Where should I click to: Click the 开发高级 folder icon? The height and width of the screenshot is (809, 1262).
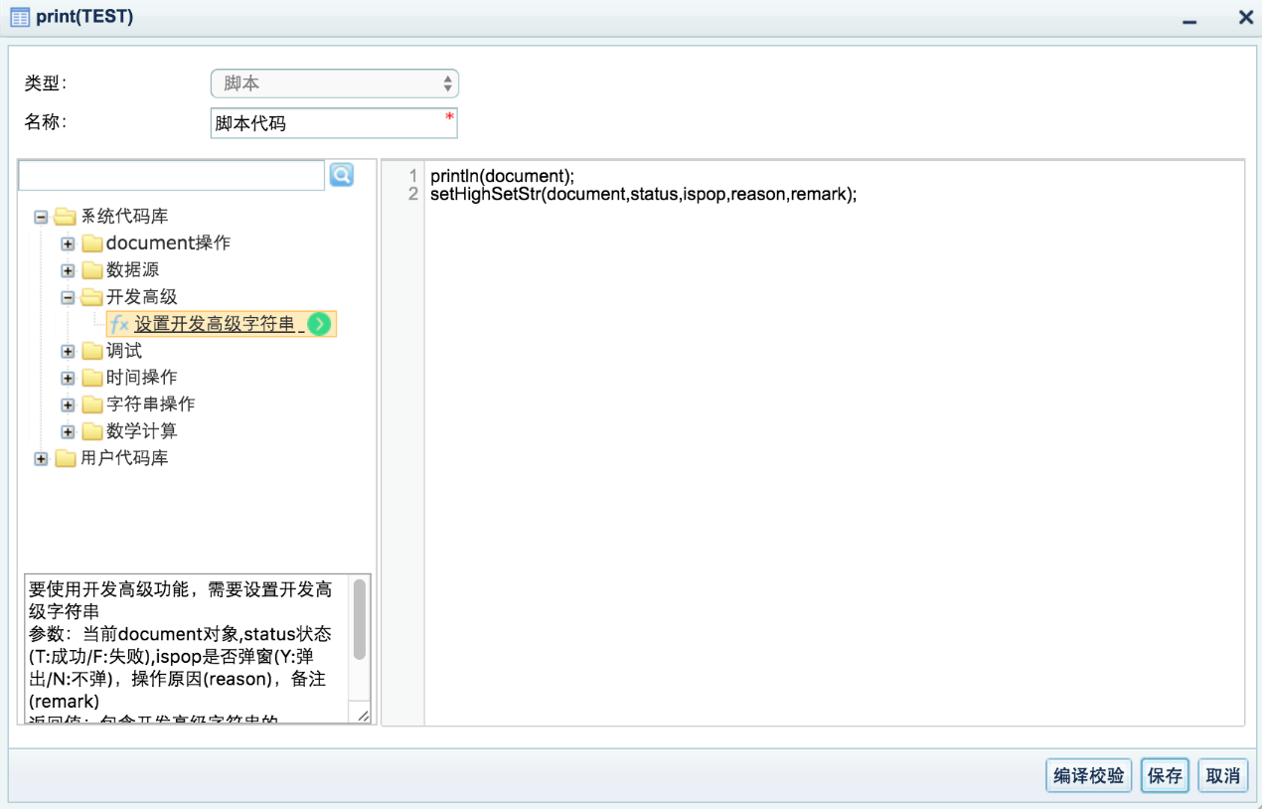click(x=92, y=297)
